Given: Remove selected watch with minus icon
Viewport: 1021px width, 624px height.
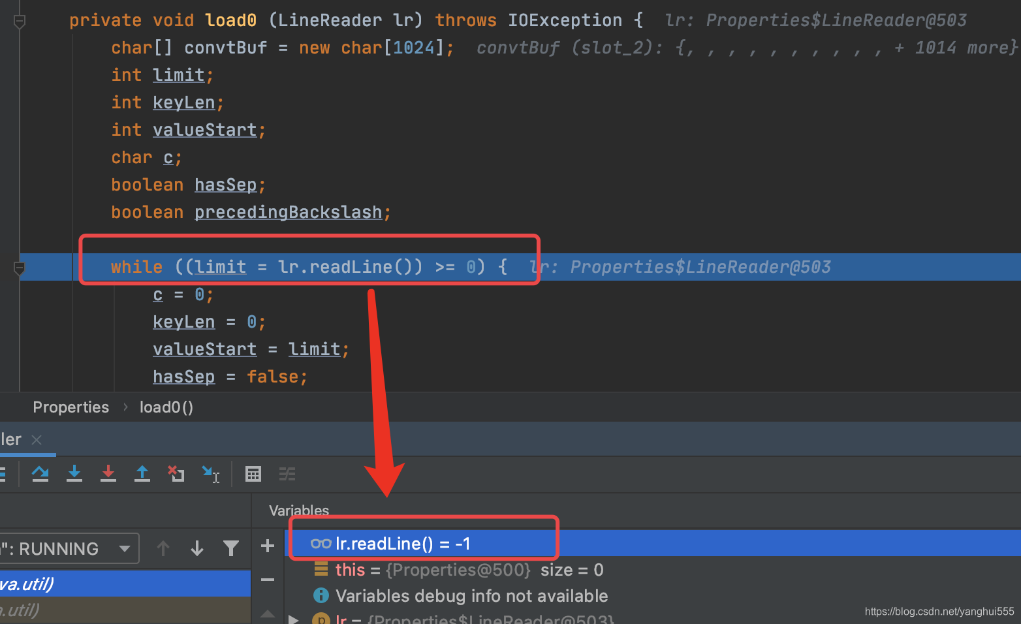Looking at the screenshot, I should [x=268, y=580].
